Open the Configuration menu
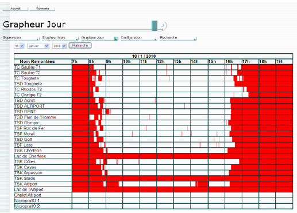297x213 pixels. [139, 38]
